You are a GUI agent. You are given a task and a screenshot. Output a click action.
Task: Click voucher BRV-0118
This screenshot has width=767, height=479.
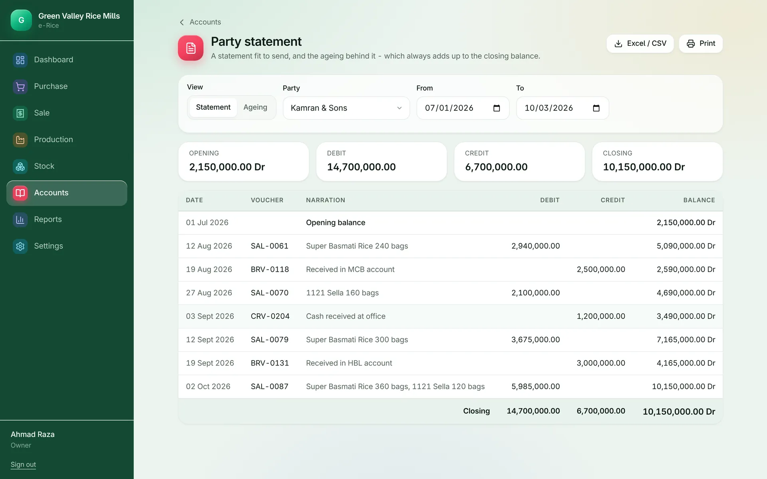(x=270, y=269)
